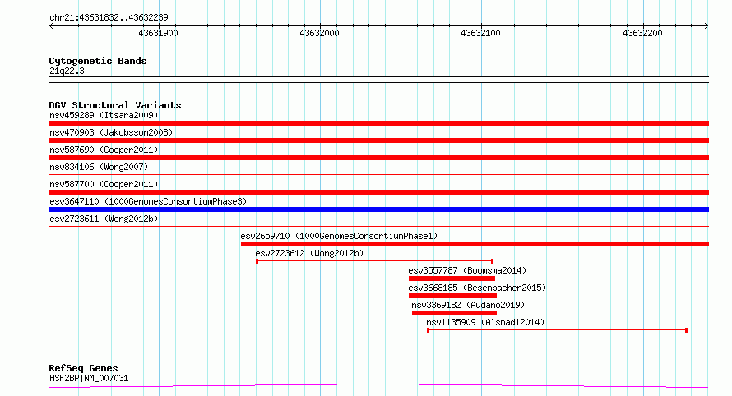Click the 43632100 ruler tick label
Screen dimensions: 732x396
(480, 33)
